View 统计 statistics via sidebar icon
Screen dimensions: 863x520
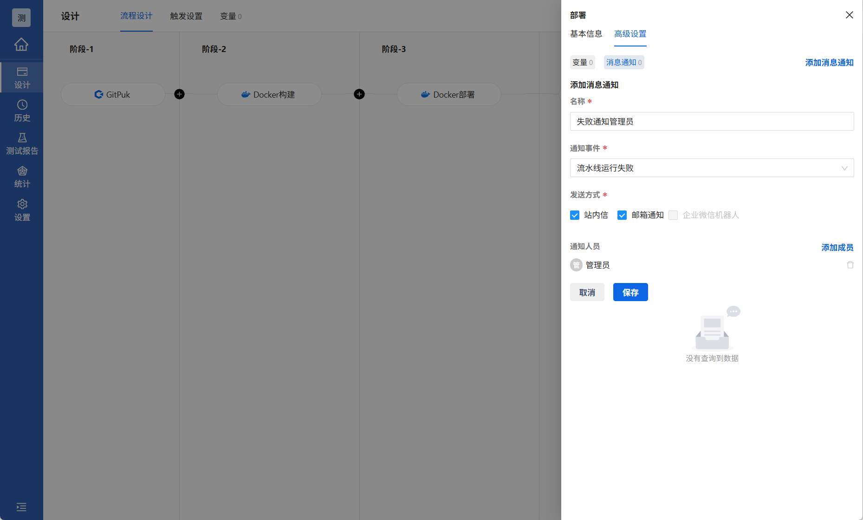[21, 177]
